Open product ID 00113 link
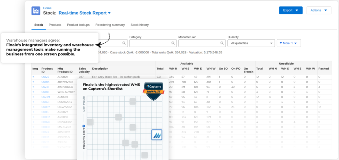 tap(45, 112)
